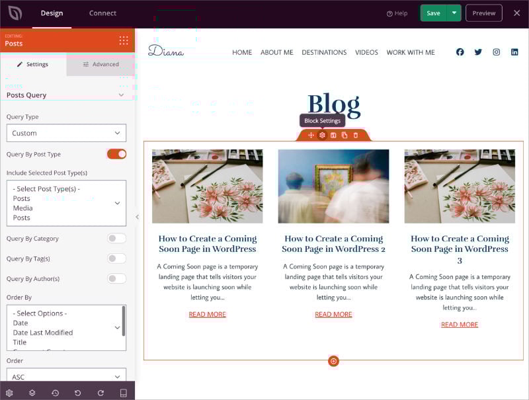The height and width of the screenshot is (400, 529).
Task: Duplicate the Posts block using the copy icon
Action: (345, 134)
